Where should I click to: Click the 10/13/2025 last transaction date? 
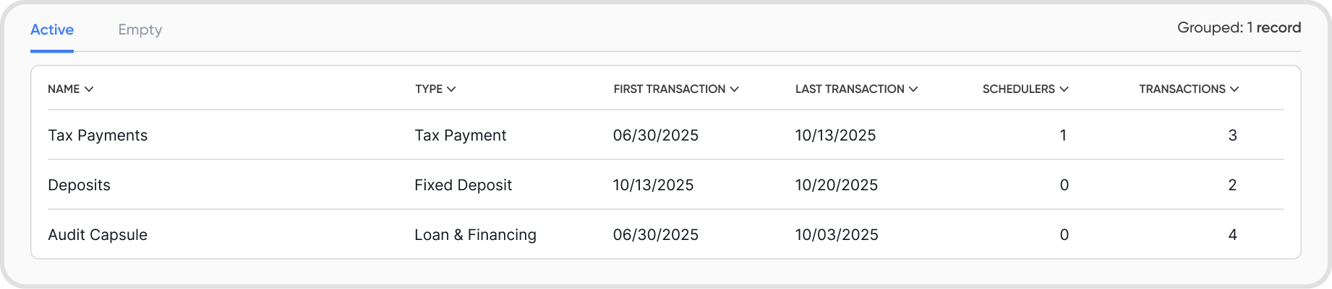point(835,135)
